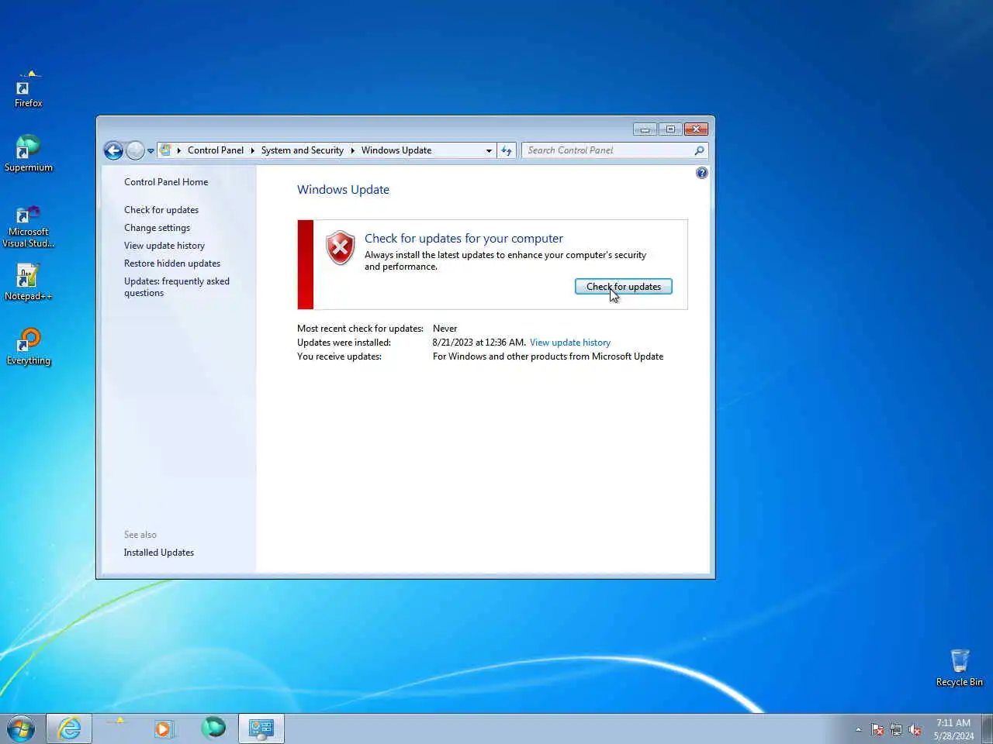Click sidebar View update history link

pos(164,246)
